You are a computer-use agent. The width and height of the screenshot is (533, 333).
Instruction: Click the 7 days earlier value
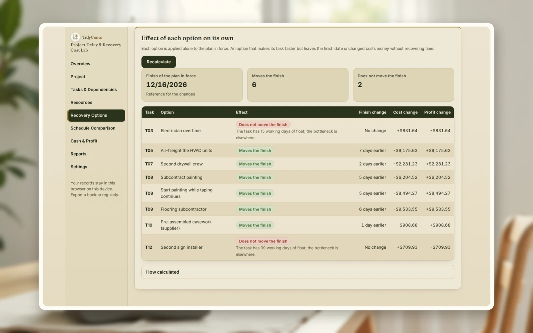click(372, 151)
